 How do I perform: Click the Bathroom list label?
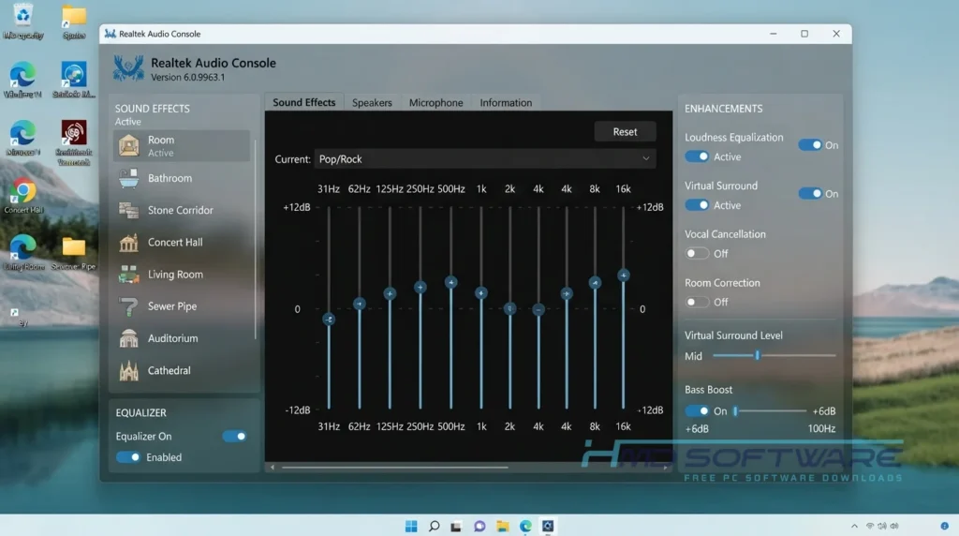pyautogui.click(x=170, y=178)
